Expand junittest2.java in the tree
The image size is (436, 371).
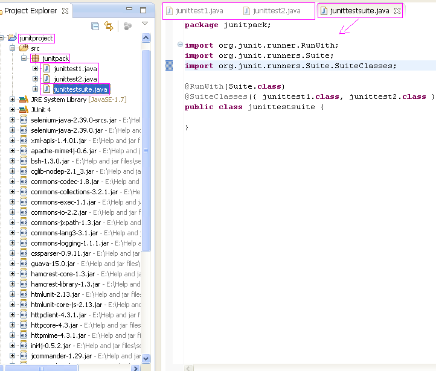pos(35,79)
